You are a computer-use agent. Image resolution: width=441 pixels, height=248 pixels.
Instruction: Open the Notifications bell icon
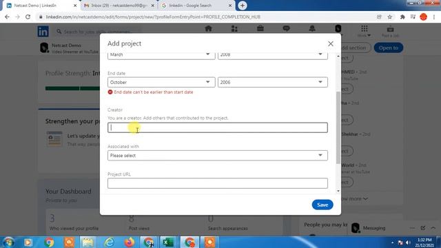[x=312, y=29]
